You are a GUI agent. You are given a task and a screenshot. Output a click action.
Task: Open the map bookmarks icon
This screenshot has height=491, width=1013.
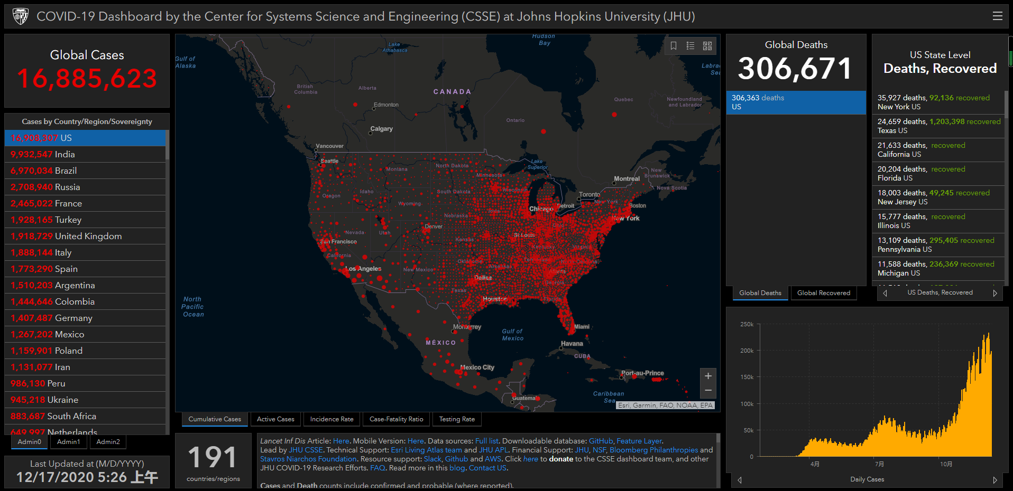pyautogui.click(x=674, y=46)
